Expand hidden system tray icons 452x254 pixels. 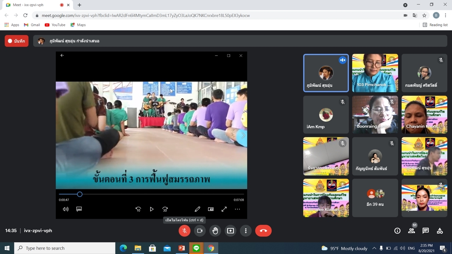coord(374,248)
